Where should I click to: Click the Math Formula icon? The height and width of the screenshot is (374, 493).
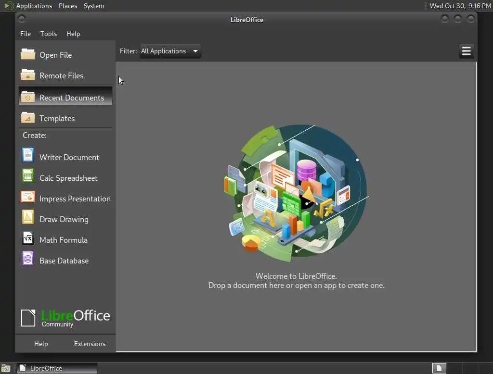(27, 238)
